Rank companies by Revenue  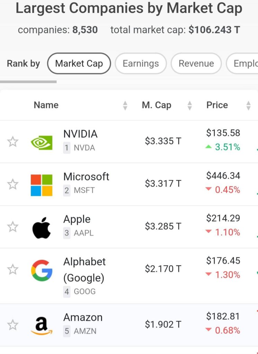[x=196, y=64]
